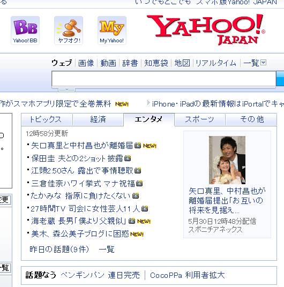The height and width of the screenshot is (287, 284).
Task: Select 画像 search category
Action: (86, 63)
